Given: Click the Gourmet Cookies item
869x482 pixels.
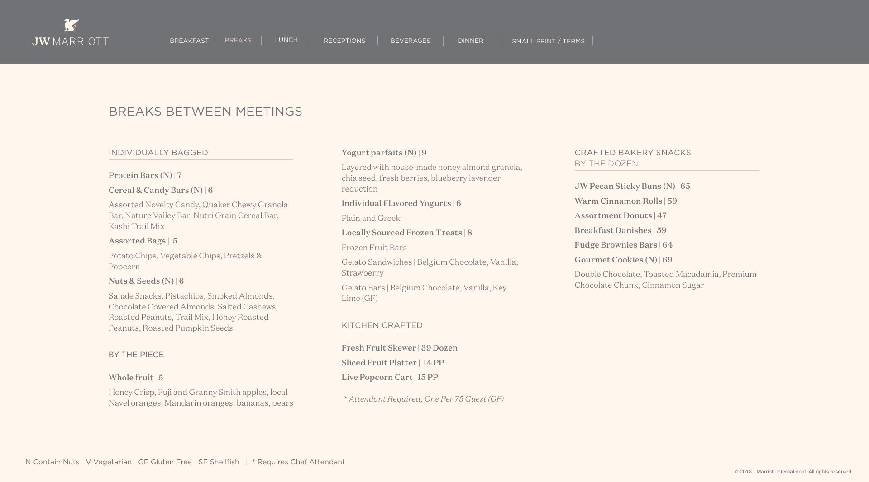Looking at the screenshot, I should pyautogui.click(x=623, y=260).
